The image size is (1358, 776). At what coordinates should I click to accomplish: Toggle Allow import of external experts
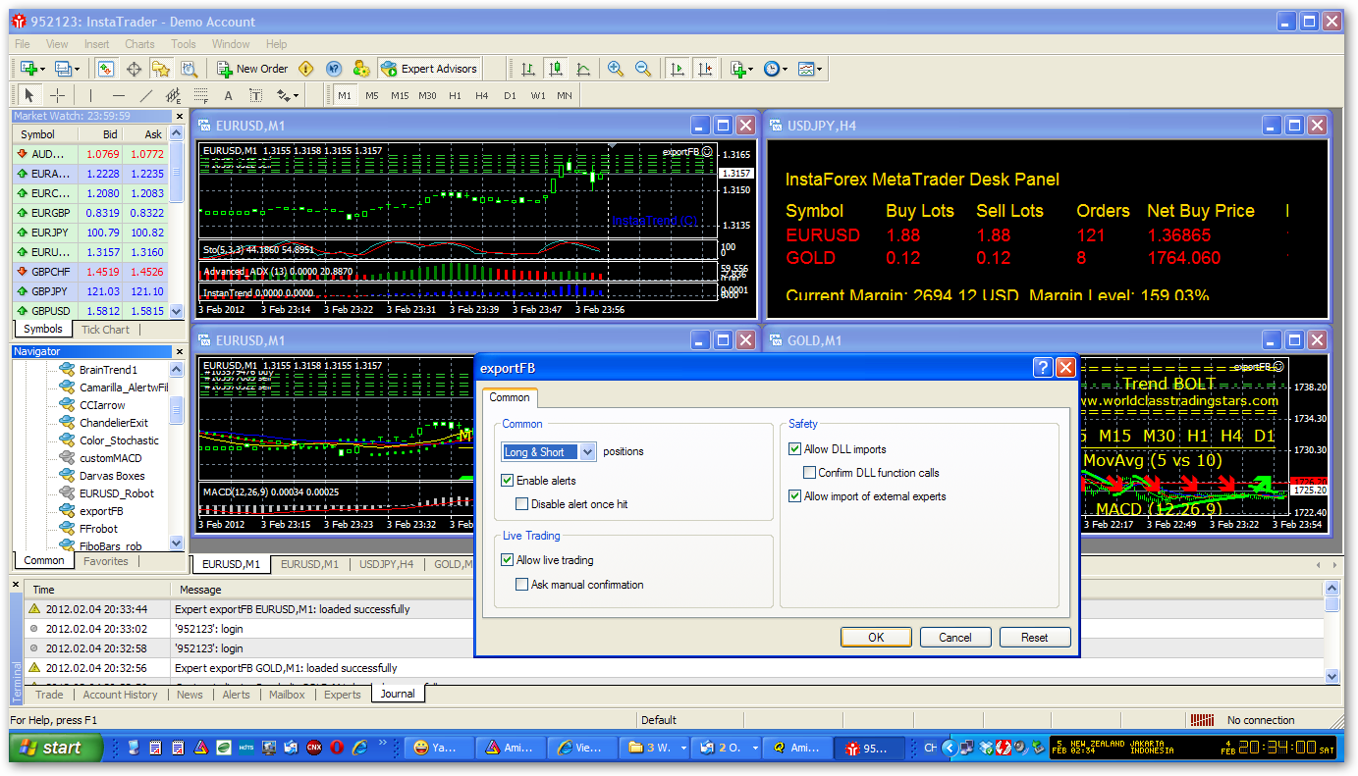click(795, 496)
